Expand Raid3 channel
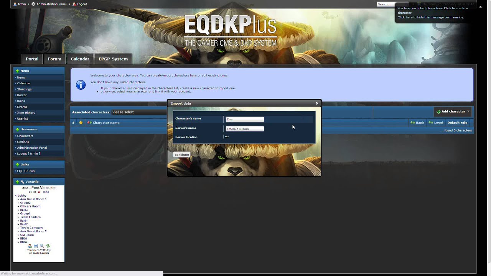This screenshot has height=276, width=491. pyautogui.click(x=18, y=210)
